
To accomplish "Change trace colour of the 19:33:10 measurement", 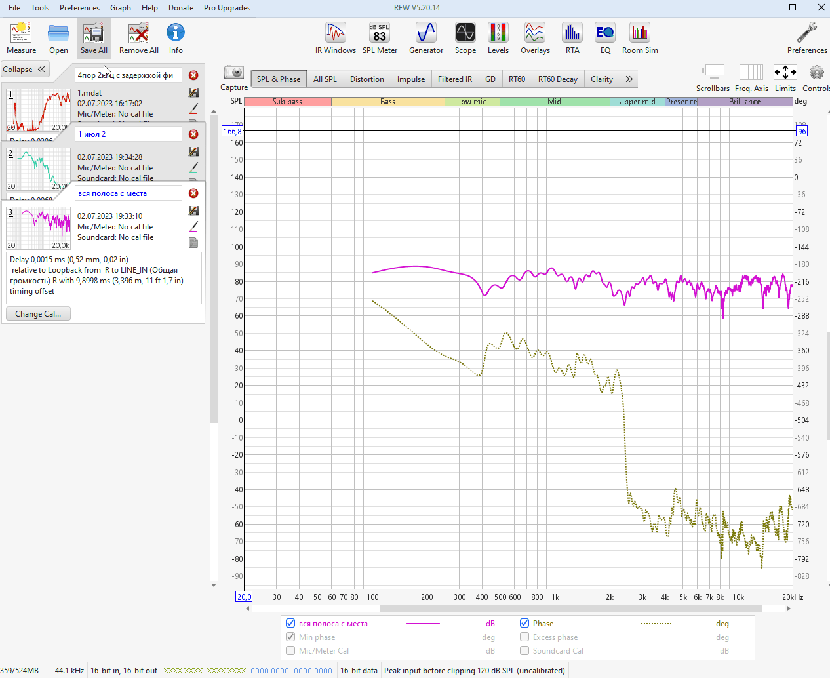I will (x=193, y=226).
